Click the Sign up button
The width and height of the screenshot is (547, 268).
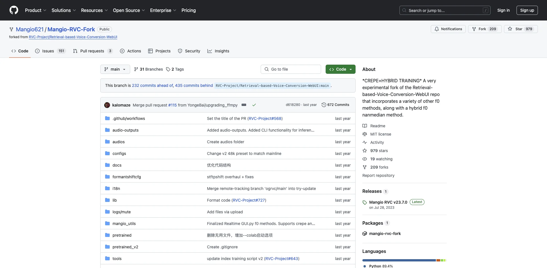[527, 10]
